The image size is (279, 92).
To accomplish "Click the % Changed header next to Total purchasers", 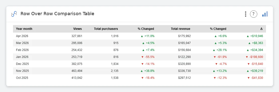I will click(x=146, y=29).
